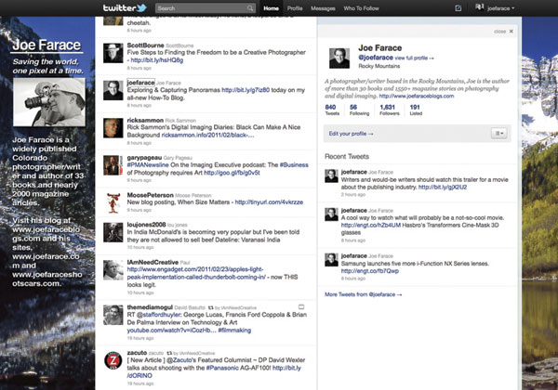Close the Joe Farace profile panel
Viewport: 558px width, 390px height.
tap(511, 32)
